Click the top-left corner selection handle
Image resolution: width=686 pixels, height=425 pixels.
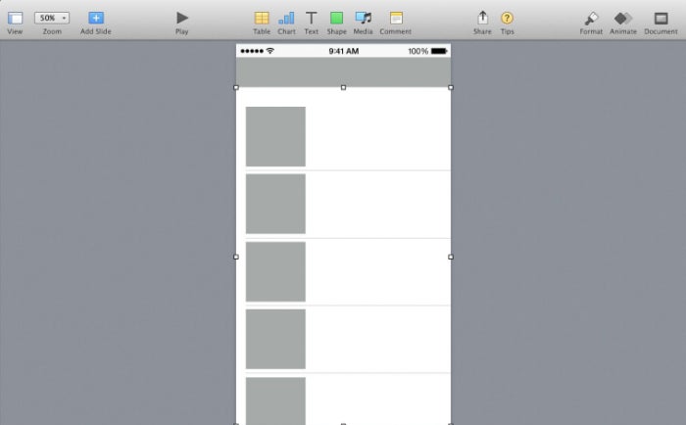236,87
